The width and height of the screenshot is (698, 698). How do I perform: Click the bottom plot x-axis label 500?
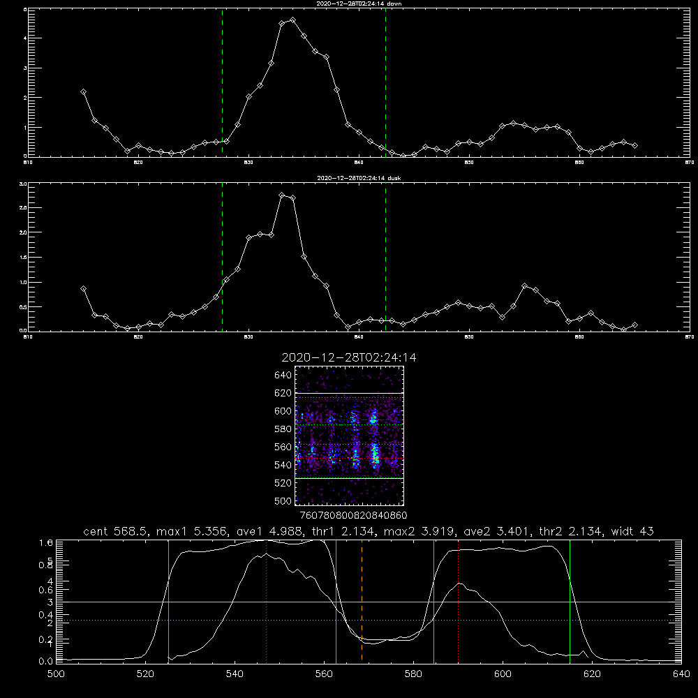(56, 674)
